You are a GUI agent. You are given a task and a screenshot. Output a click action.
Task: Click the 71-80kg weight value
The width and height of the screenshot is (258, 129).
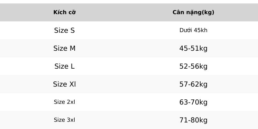[193, 120]
